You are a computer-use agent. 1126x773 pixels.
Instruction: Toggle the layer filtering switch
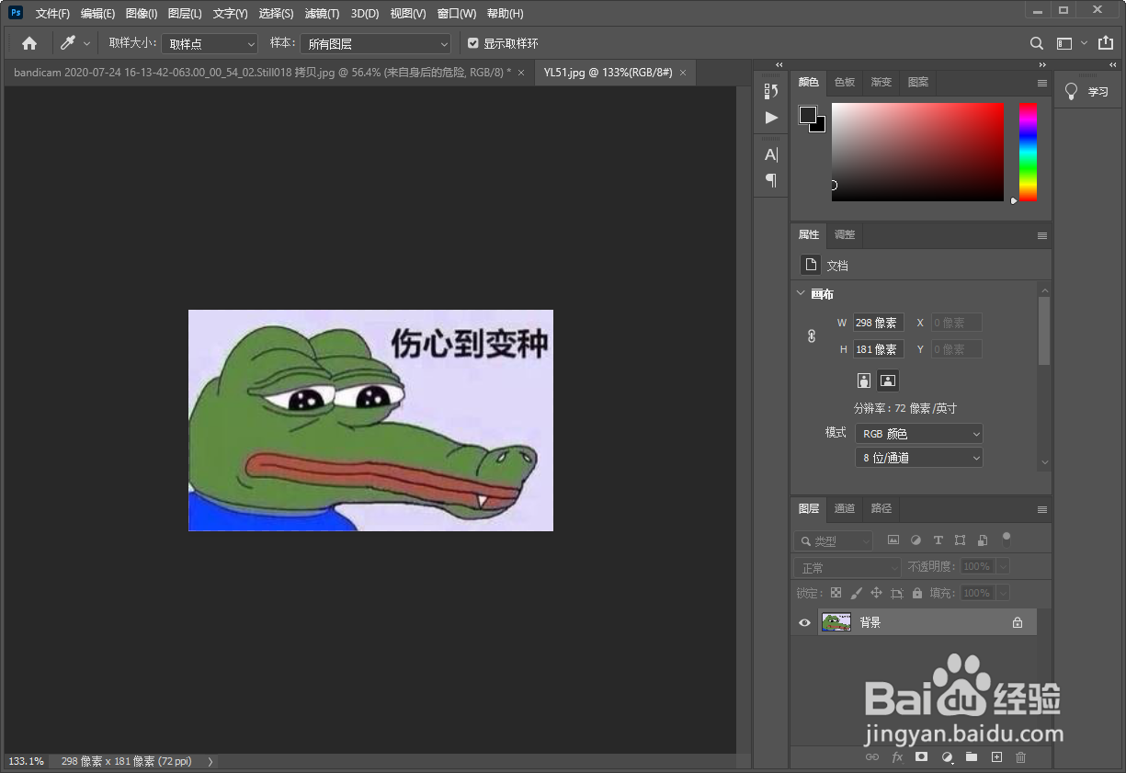(1007, 540)
